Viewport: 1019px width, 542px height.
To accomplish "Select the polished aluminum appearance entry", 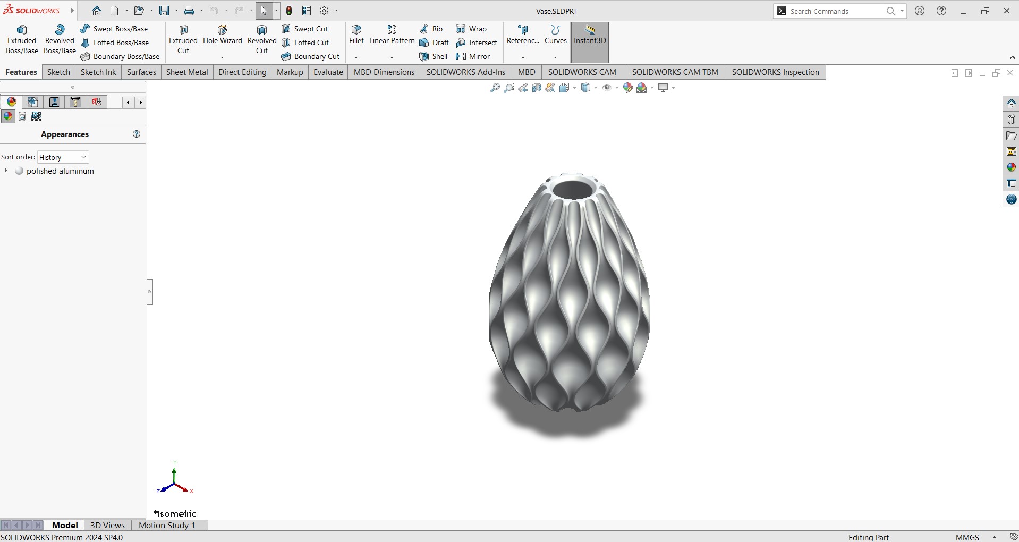I will pyautogui.click(x=60, y=171).
